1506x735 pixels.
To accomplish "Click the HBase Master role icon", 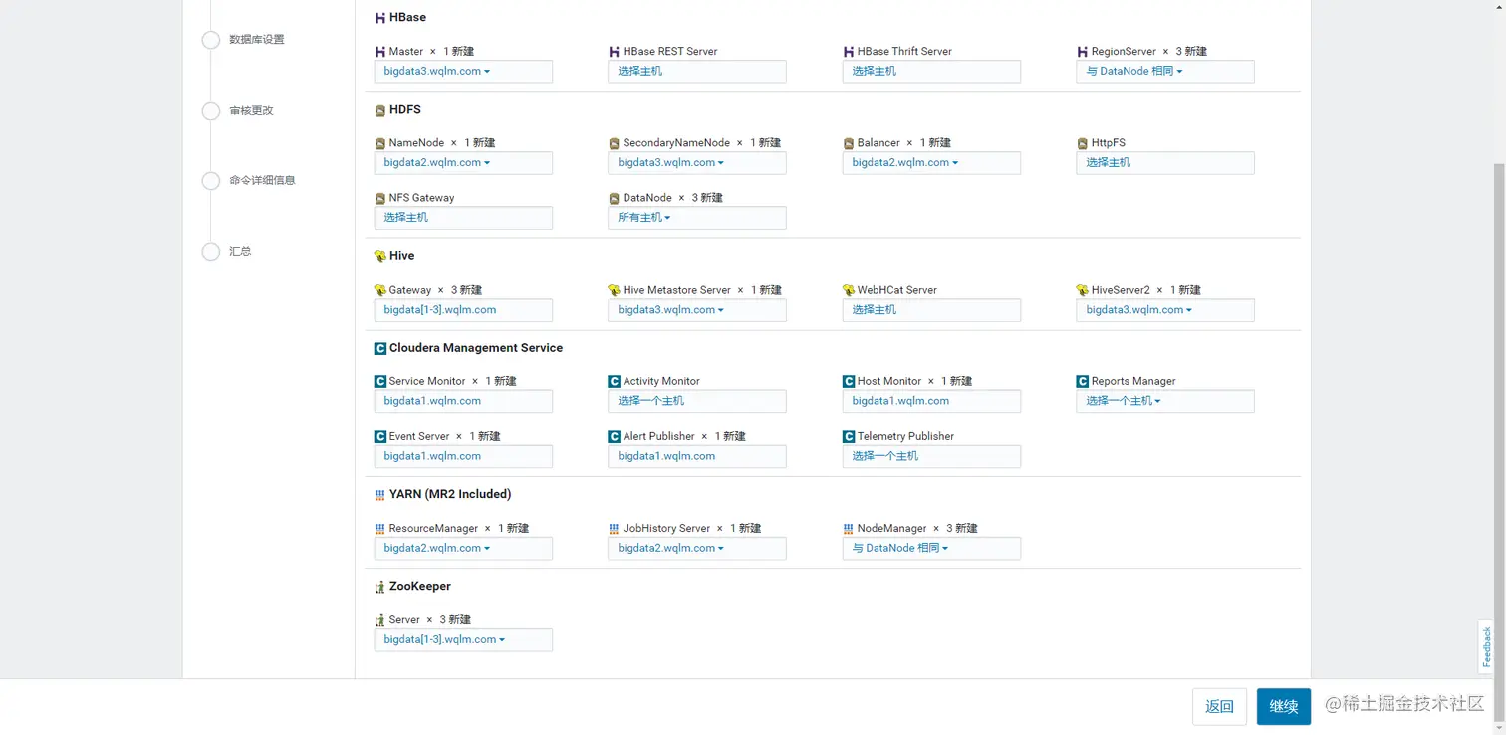I will [380, 52].
